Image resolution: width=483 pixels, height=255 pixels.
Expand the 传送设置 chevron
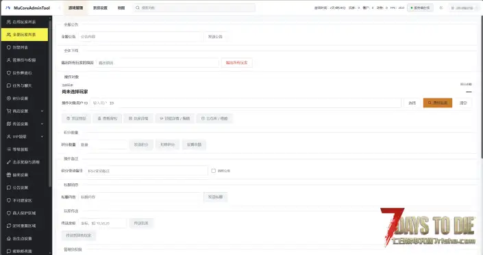click(42, 124)
